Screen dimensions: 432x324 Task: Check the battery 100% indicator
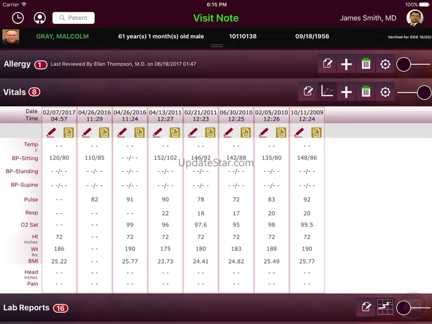click(417, 4)
